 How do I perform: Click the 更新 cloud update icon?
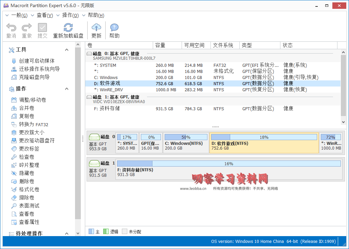pos(96,28)
